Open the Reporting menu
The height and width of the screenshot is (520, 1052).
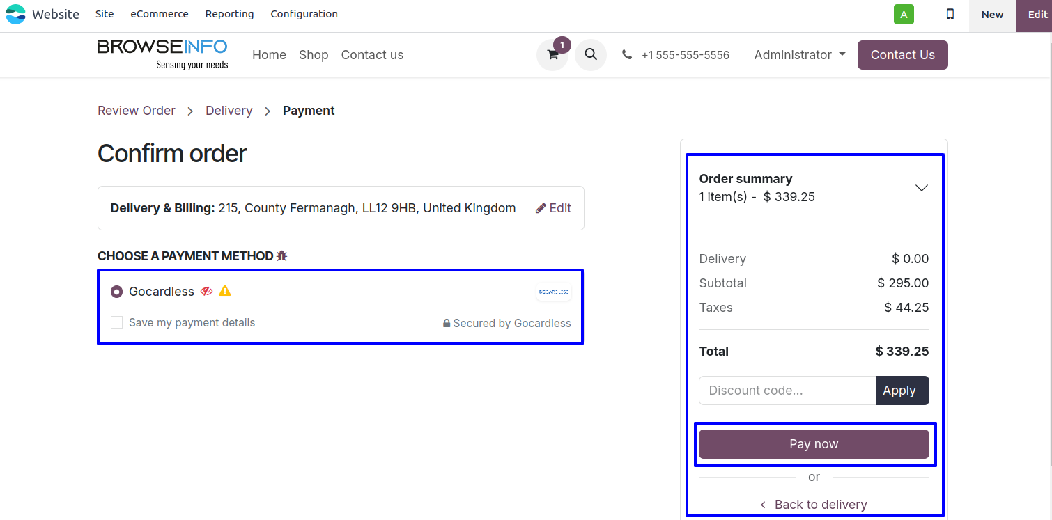tap(229, 14)
